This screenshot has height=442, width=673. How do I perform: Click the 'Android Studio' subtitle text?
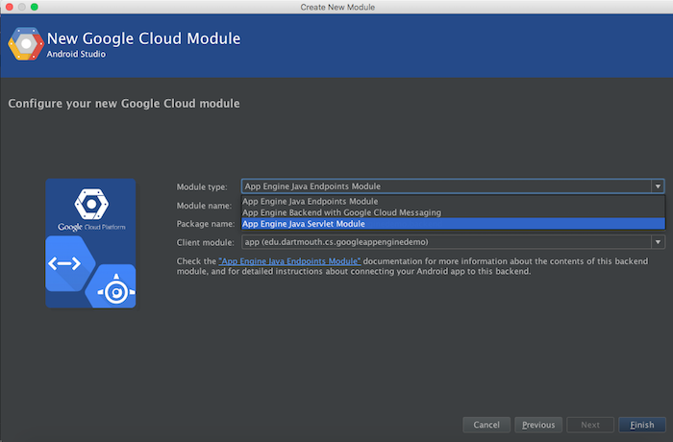[x=76, y=54]
